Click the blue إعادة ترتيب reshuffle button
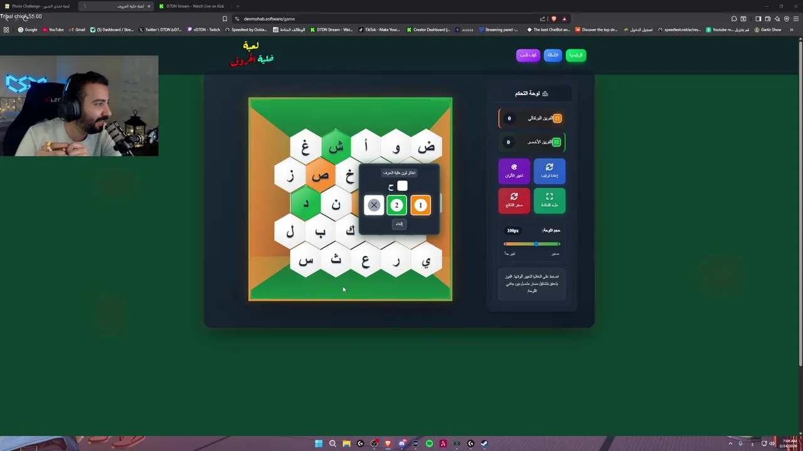Image resolution: width=803 pixels, height=451 pixels. [x=549, y=171]
